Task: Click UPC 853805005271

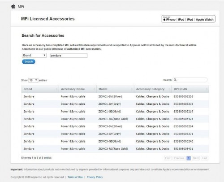Action: point(183,134)
